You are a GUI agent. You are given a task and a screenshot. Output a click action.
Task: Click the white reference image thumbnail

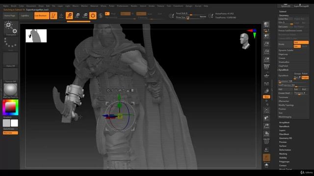point(36,36)
